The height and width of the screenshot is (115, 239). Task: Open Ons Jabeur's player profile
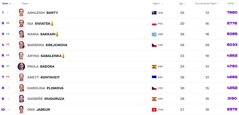(x=39, y=110)
